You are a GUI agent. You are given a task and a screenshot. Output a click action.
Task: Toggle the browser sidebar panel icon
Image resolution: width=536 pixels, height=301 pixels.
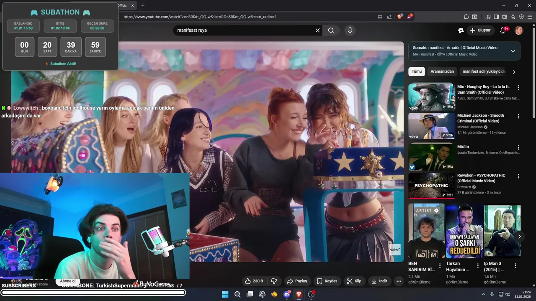[x=496, y=17]
